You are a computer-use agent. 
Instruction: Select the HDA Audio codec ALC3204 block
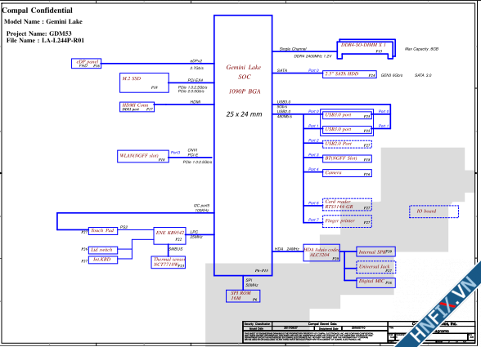321,252
